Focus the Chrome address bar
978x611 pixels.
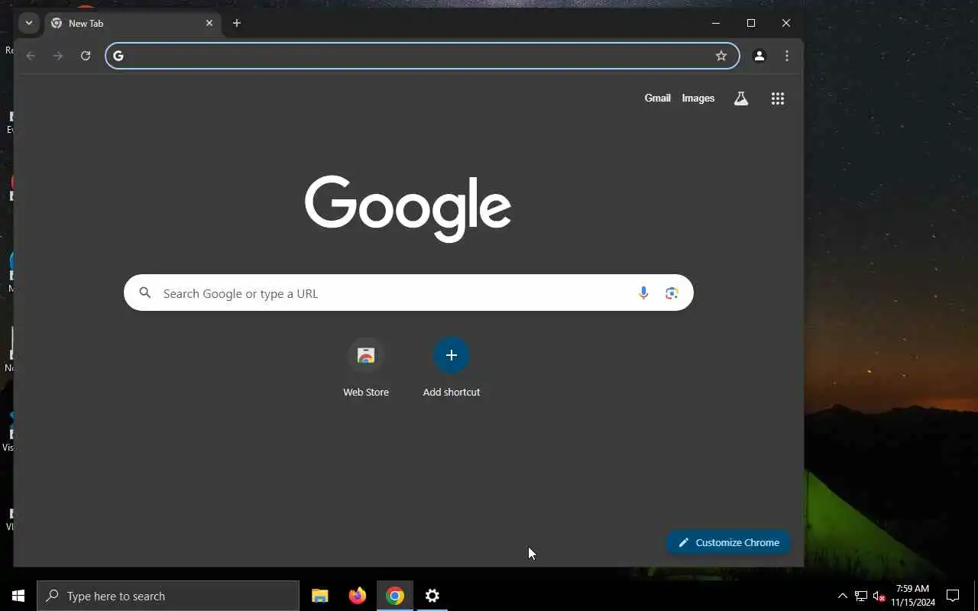point(422,56)
